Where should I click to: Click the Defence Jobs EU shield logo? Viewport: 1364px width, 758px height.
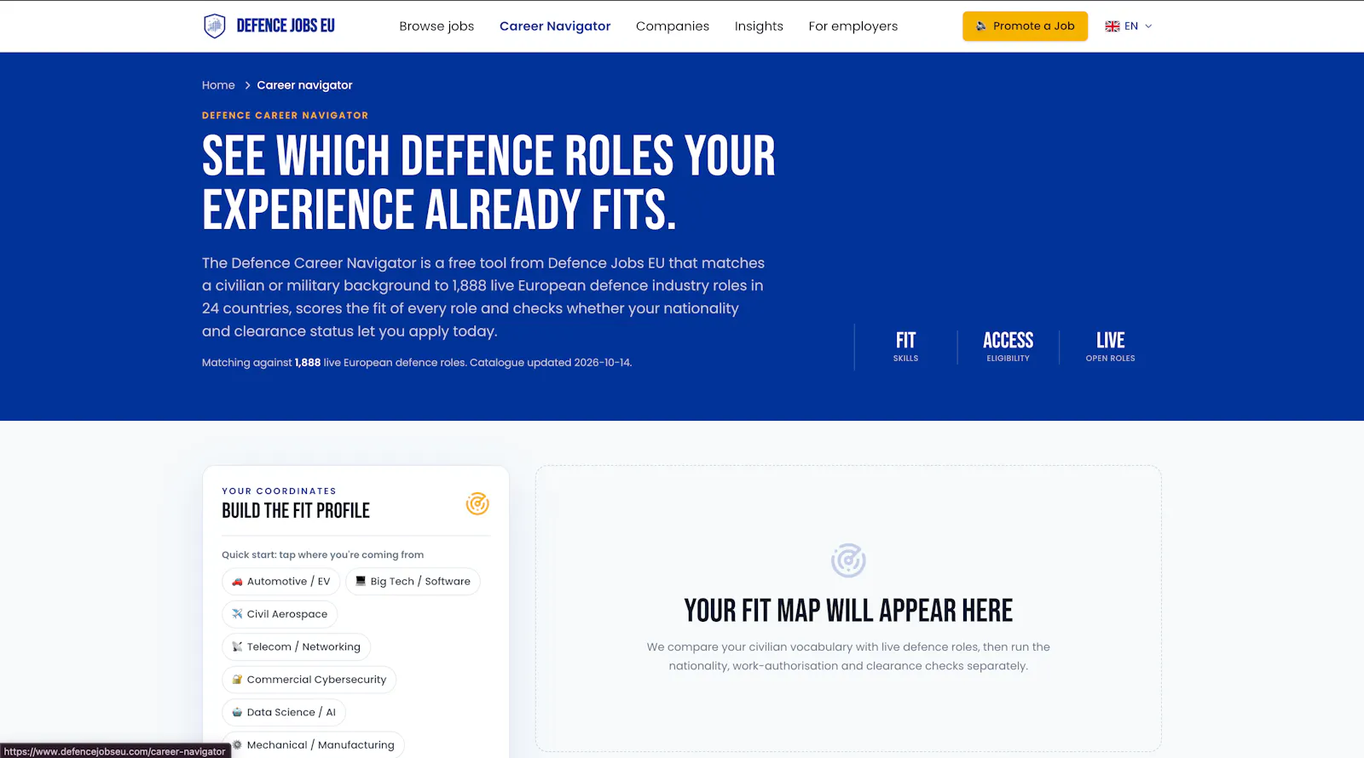point(214,26)
